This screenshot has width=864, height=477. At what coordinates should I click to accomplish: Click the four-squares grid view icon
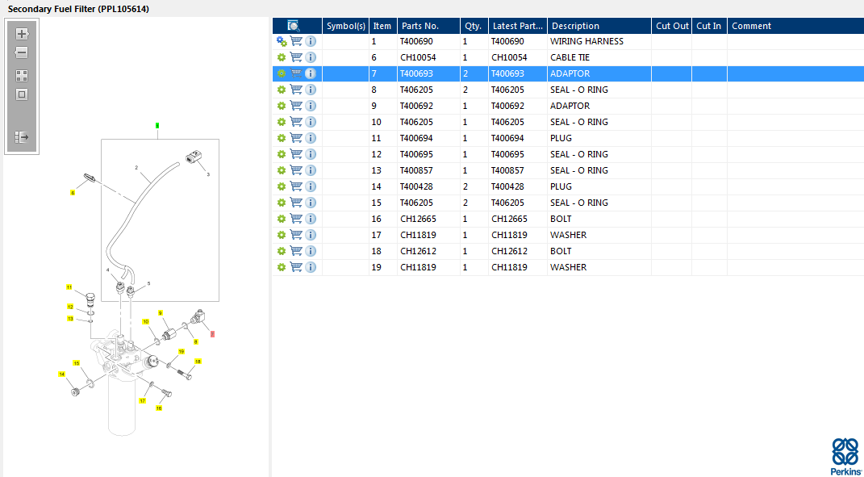click(x=22, y=76)
